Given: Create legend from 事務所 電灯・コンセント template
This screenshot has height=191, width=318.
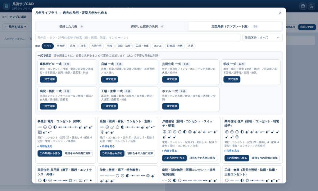Looking at the screenshot, I should (50, 153).
